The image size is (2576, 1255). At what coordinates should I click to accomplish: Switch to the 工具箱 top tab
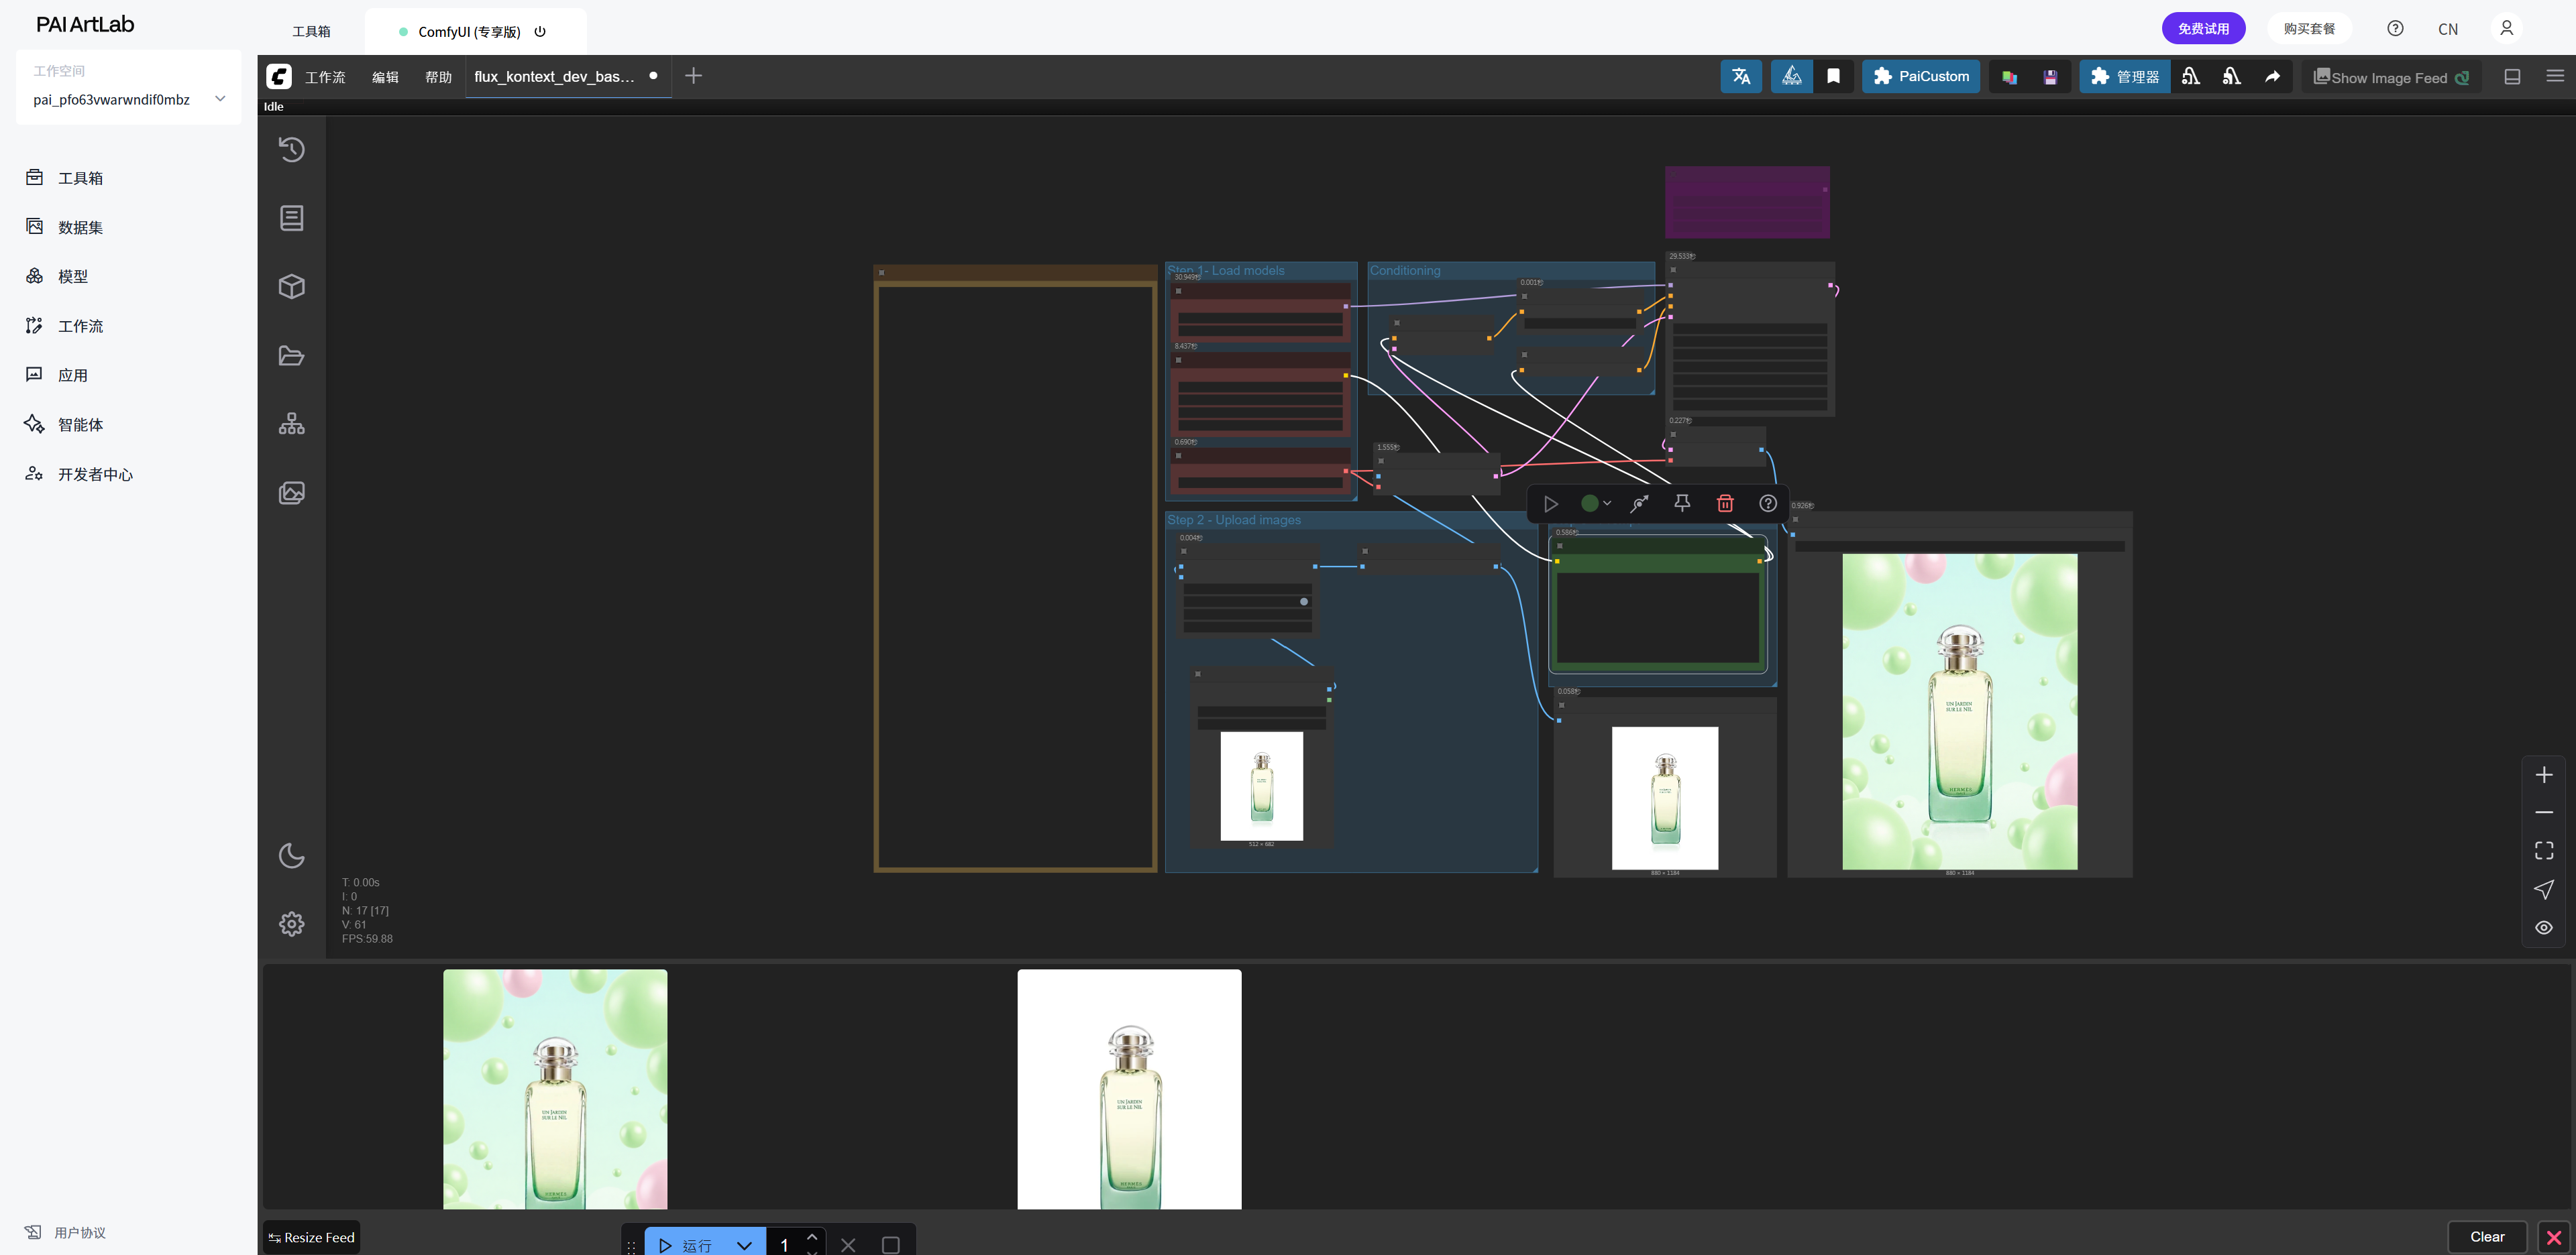(311, 32)
